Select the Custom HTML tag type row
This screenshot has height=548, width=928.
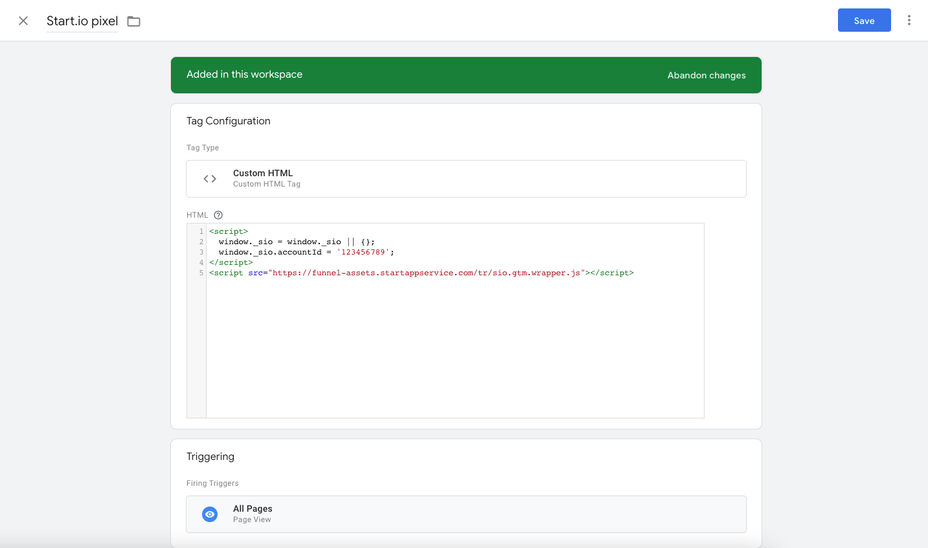tap(466, 178)
